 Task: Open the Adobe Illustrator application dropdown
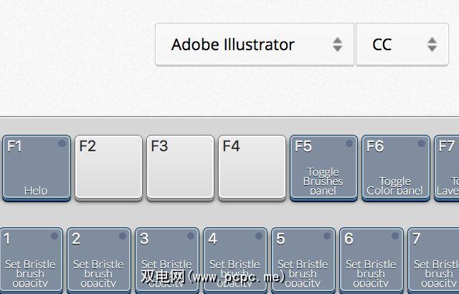[255, 44]
